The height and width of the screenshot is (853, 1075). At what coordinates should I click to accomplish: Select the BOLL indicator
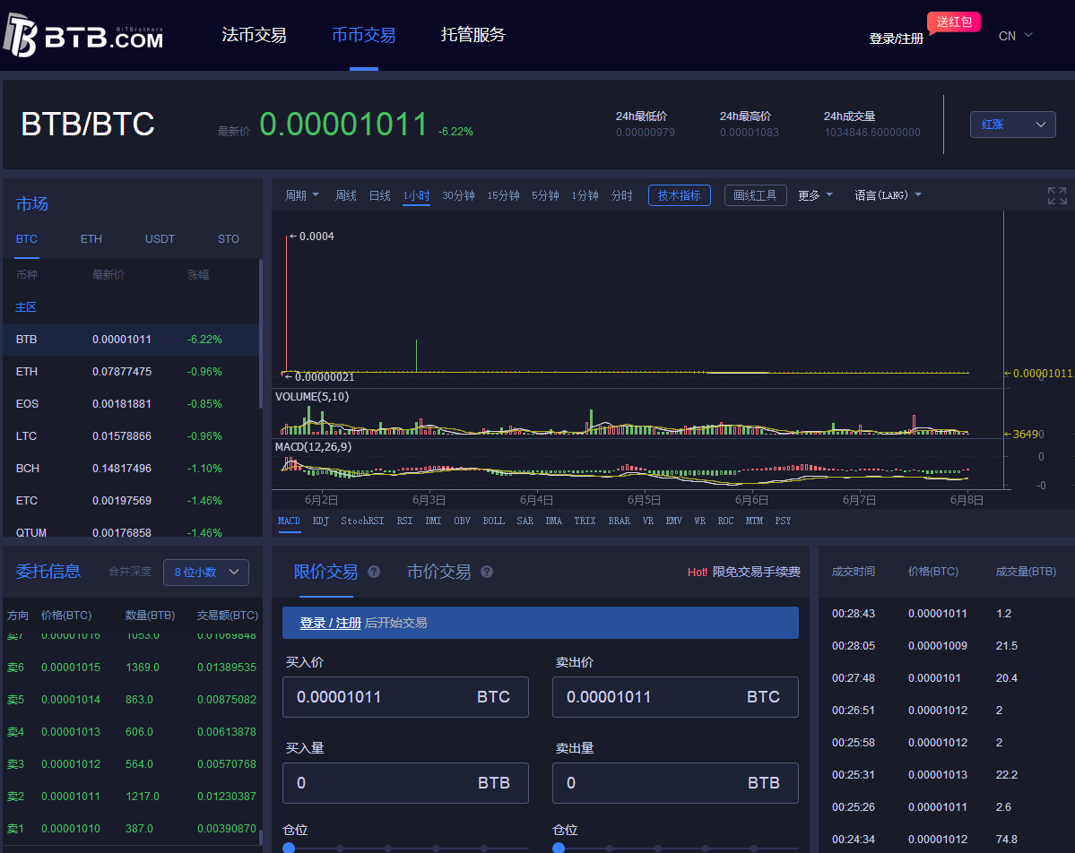click(x=494, y=521)
